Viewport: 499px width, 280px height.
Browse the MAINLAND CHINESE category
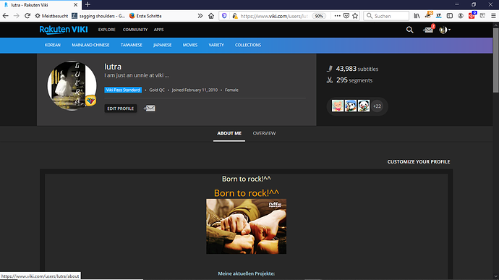90,45
